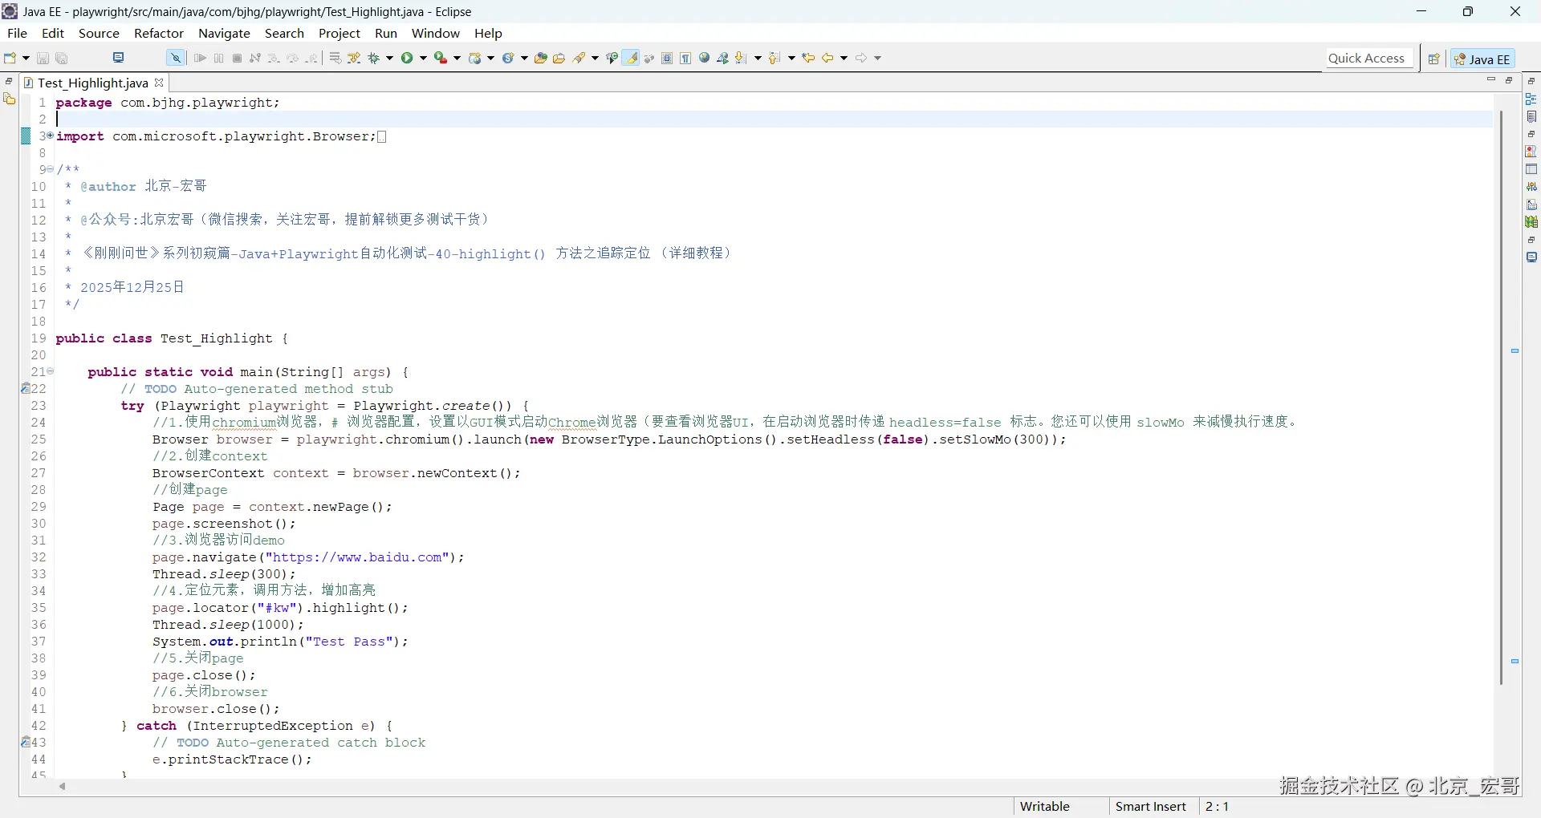Expand the Run configurations dropdown arrow

coord(424,58)
